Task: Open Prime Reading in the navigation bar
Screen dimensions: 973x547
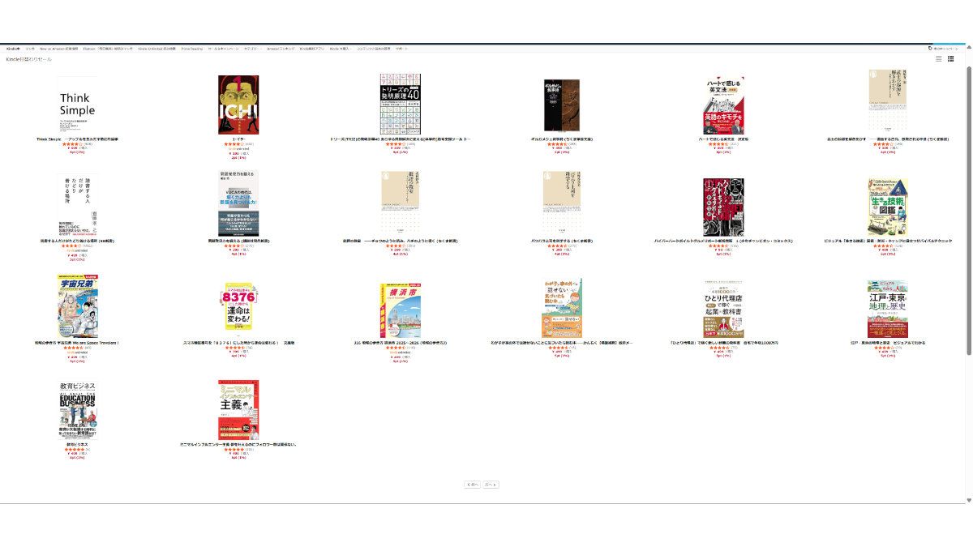Action: point(192,49)
